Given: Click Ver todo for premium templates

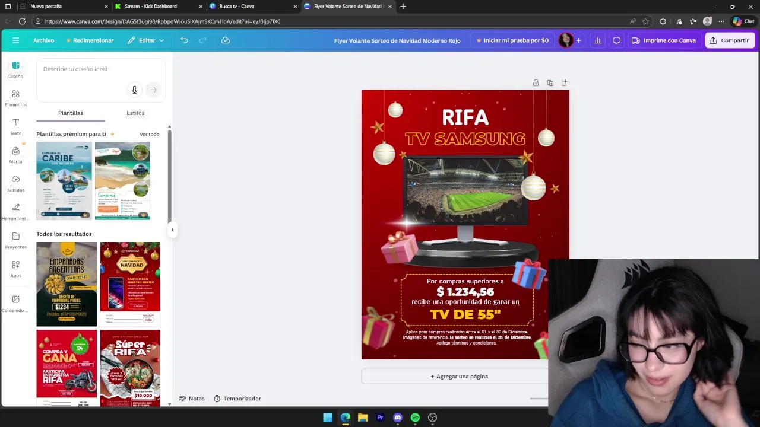Looking at the screenshot, I should (x=150, y=134).
